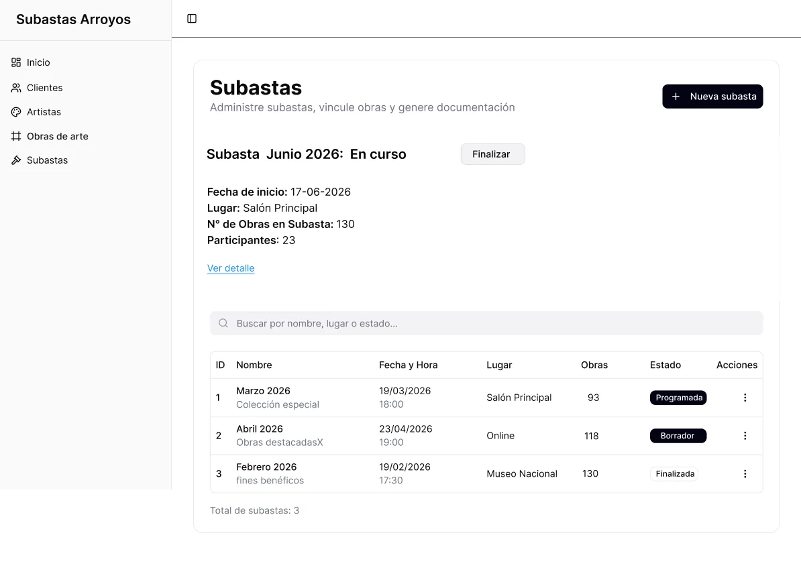Go to Inicio in the sidebar
This screenshot has height=586, width=801.
tap(38, 62)
